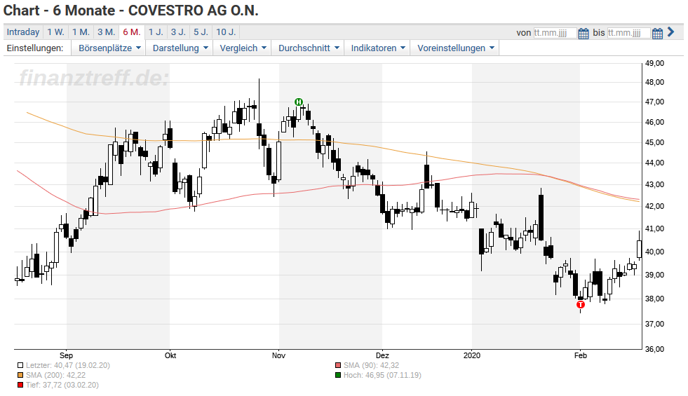This screenshot has width=688, height=396.
Task: Click 'Letzter: 40,47 (19.02.20)' legend text
Action: click(x=68, y=365)
